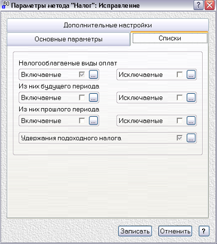Enable Исключаемые checkbox for будущего периода

coord(179,97)
